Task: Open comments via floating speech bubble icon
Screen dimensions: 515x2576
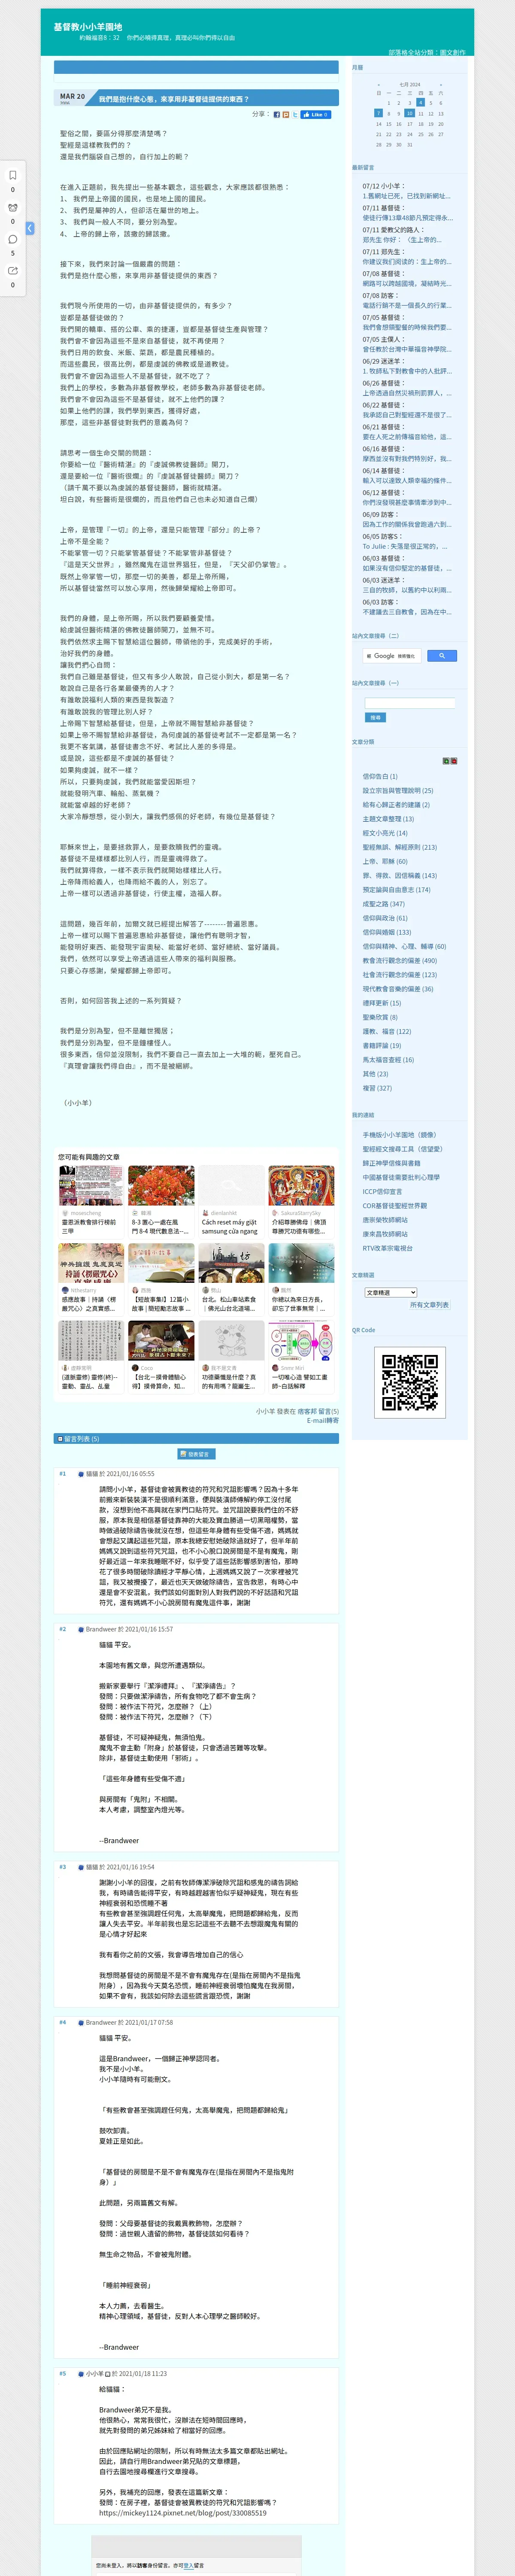Action: coord(13,239)
